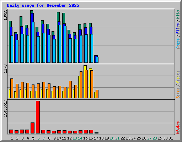Click the red KBytes bar for day 5
Screen dimensions: 182x142
[x=32, y=128]
